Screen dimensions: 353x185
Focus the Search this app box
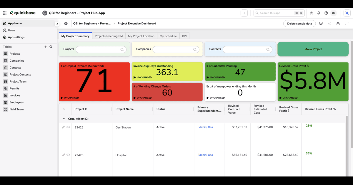pos(279,13)
